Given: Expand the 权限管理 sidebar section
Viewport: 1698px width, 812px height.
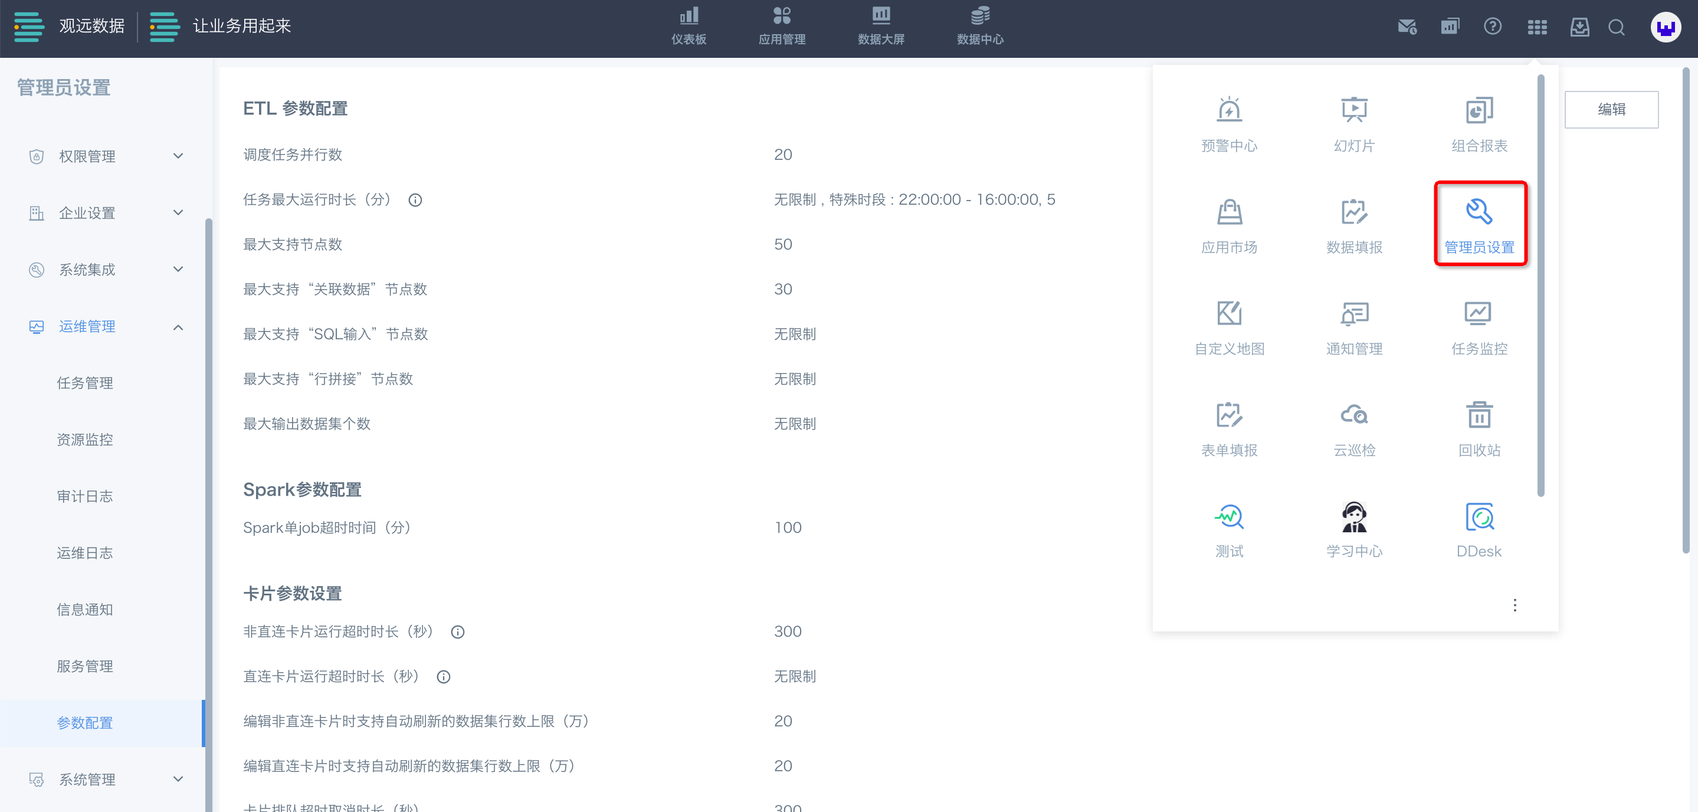Looking at the screenshot, I should tap(106, 156).
